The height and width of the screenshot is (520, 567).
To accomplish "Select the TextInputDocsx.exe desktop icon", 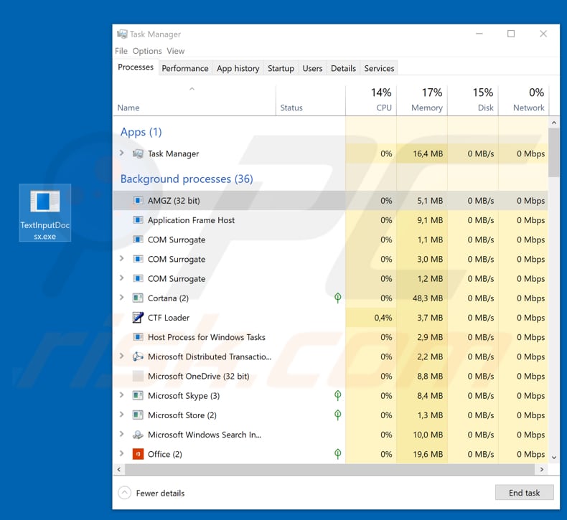I will 44,212.
